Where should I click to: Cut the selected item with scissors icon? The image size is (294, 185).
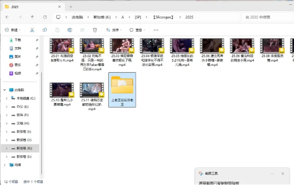(x=32, y=30)
